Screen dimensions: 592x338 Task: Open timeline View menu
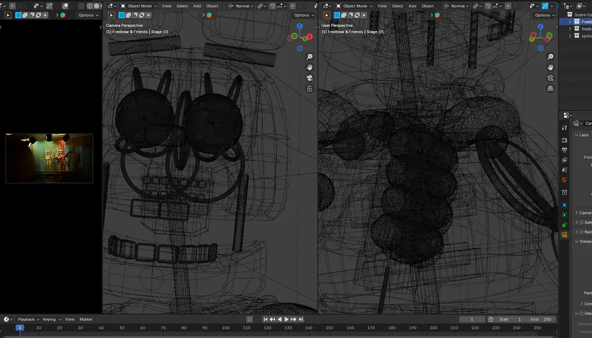coord(70,319)
